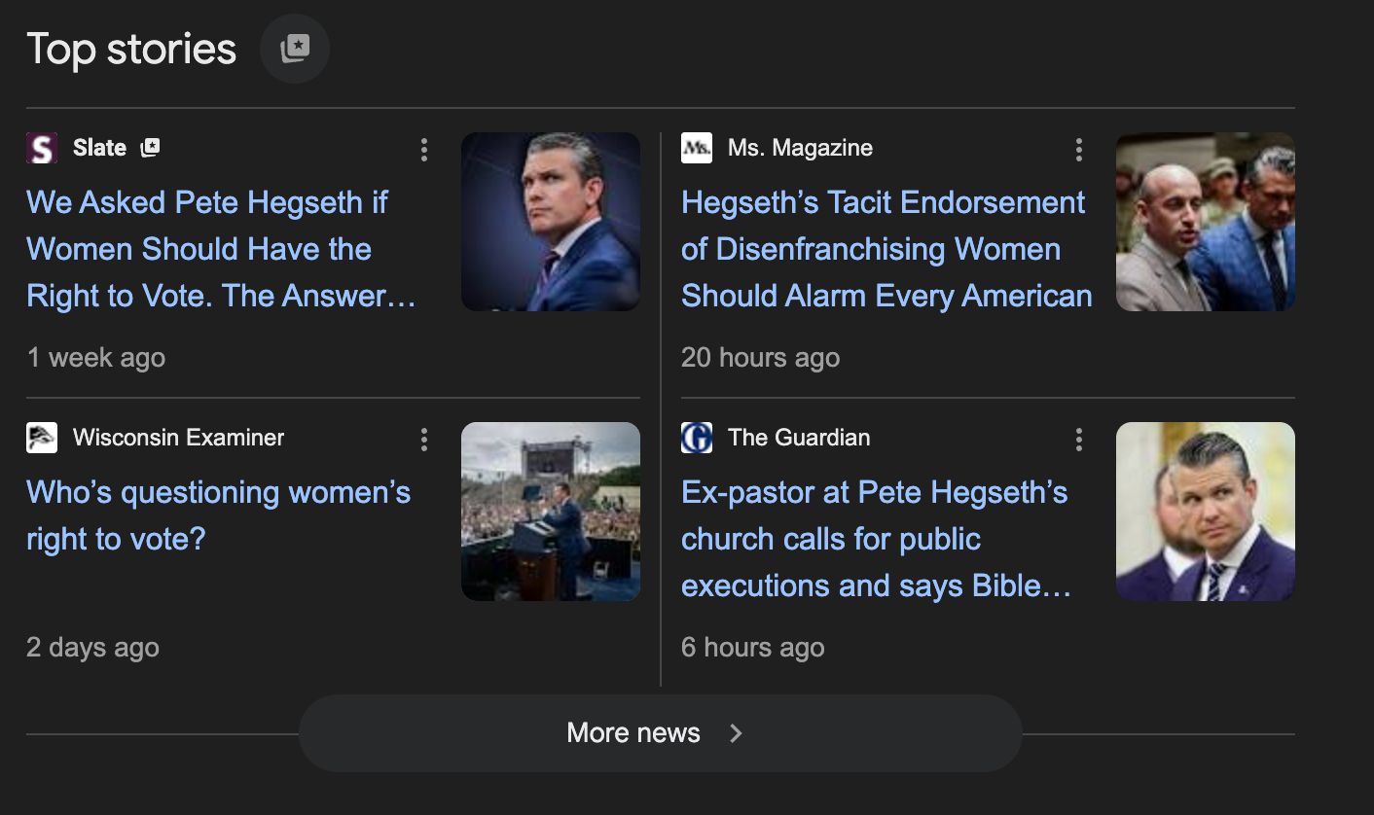This screenshot has height=815, width=1374.
Task: Click the Pete Hegseth portrait thumbnail
Action: [550, 222]
